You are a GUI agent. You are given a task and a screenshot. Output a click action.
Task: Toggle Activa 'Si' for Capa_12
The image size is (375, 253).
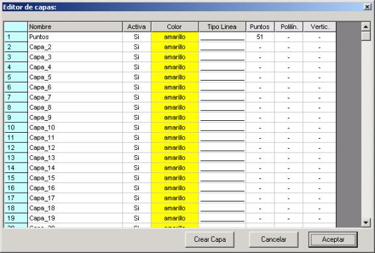136,148
